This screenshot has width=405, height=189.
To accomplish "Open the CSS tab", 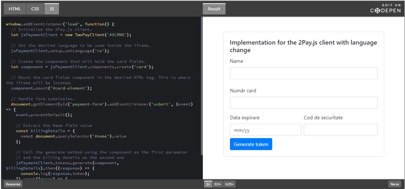I will pos(35,9).
